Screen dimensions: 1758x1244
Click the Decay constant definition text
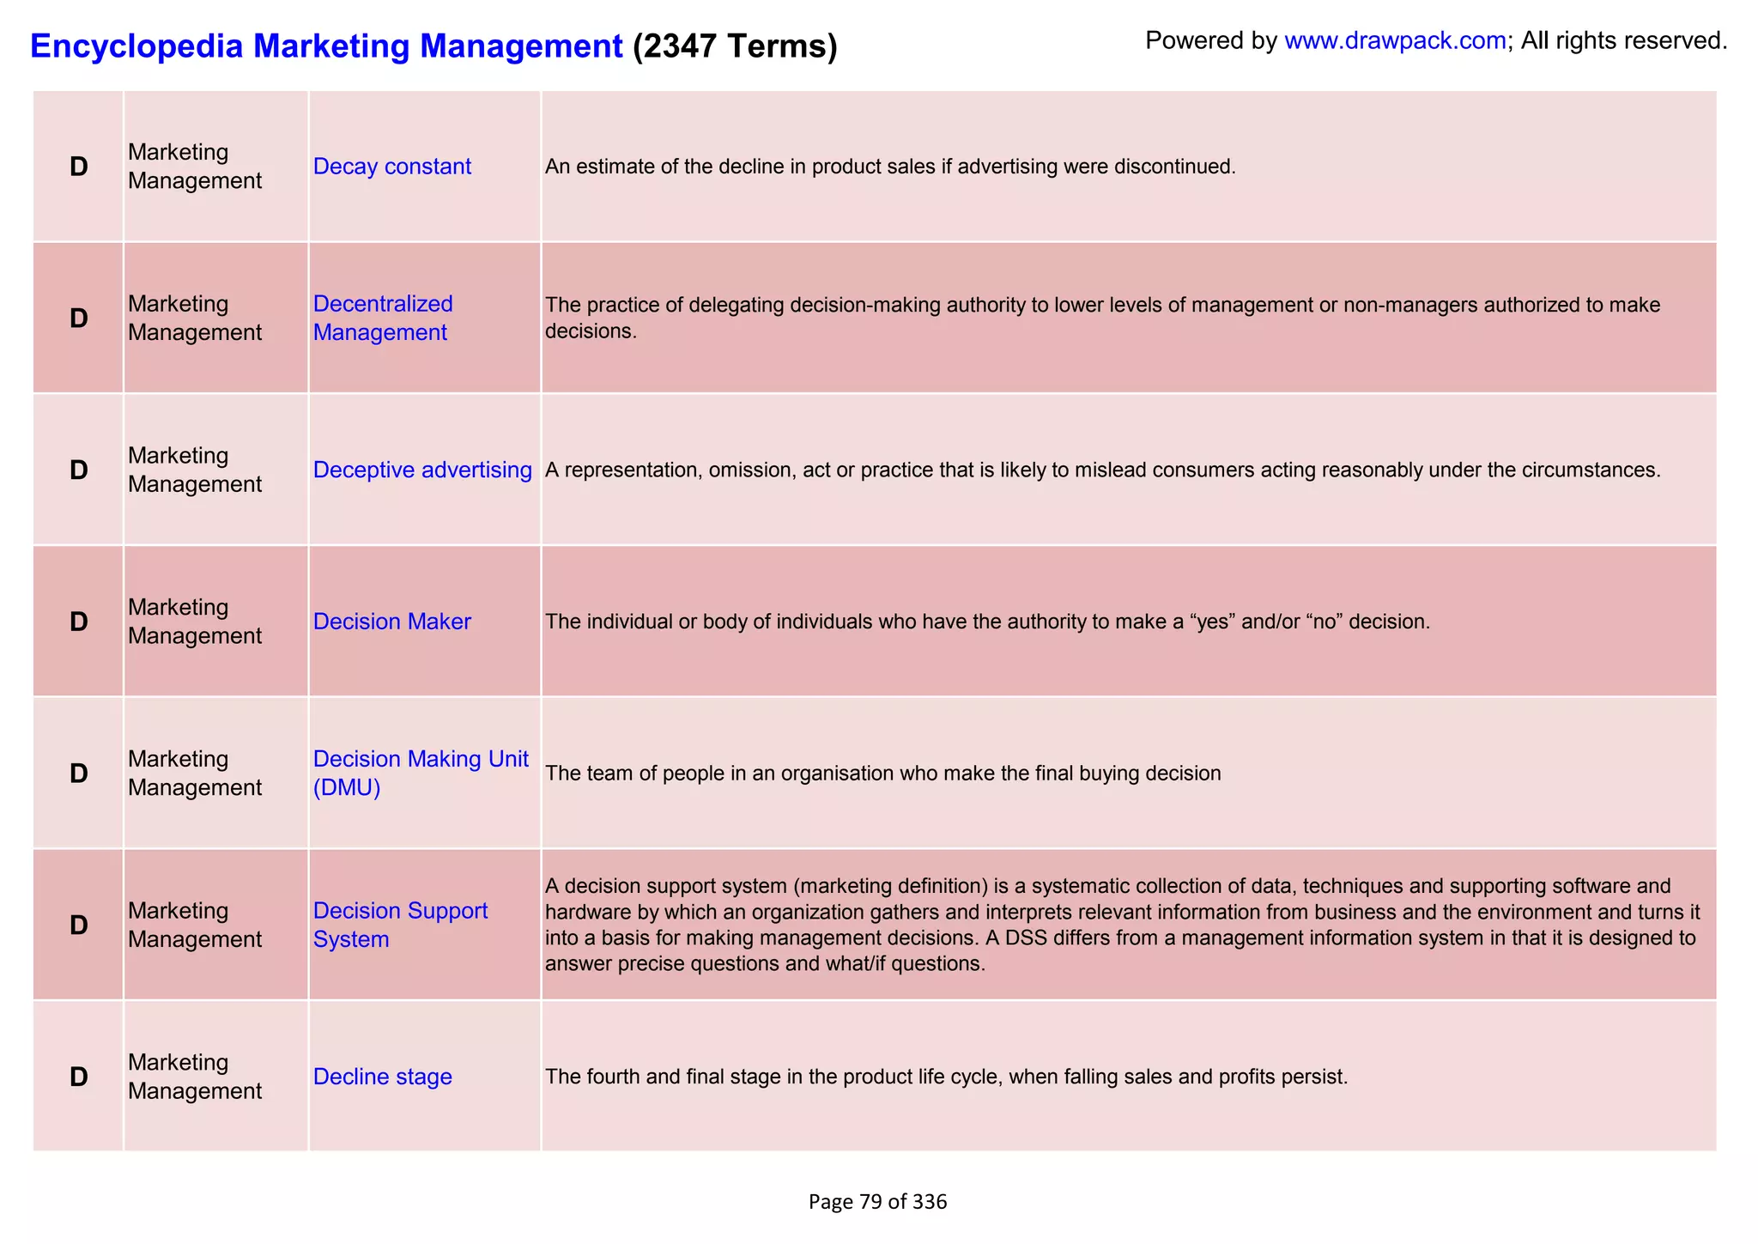click(890, 167)
